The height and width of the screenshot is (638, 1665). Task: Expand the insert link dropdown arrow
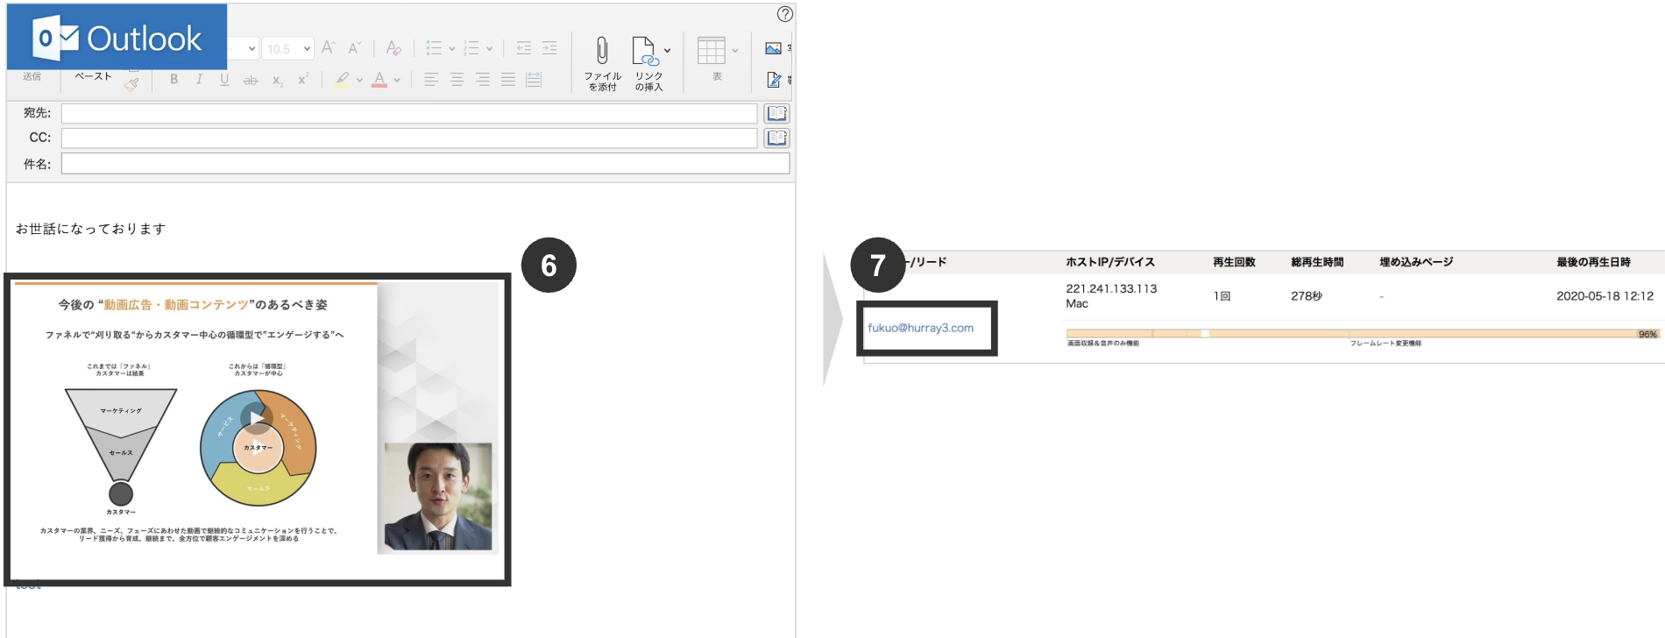pyautogui.click(x=668, y=51)
